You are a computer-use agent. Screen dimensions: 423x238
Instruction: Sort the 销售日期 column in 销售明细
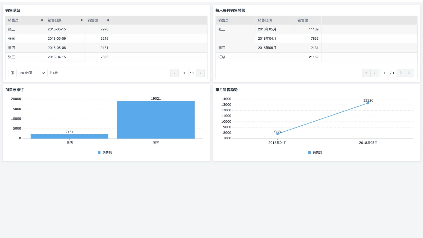point(82,20)
